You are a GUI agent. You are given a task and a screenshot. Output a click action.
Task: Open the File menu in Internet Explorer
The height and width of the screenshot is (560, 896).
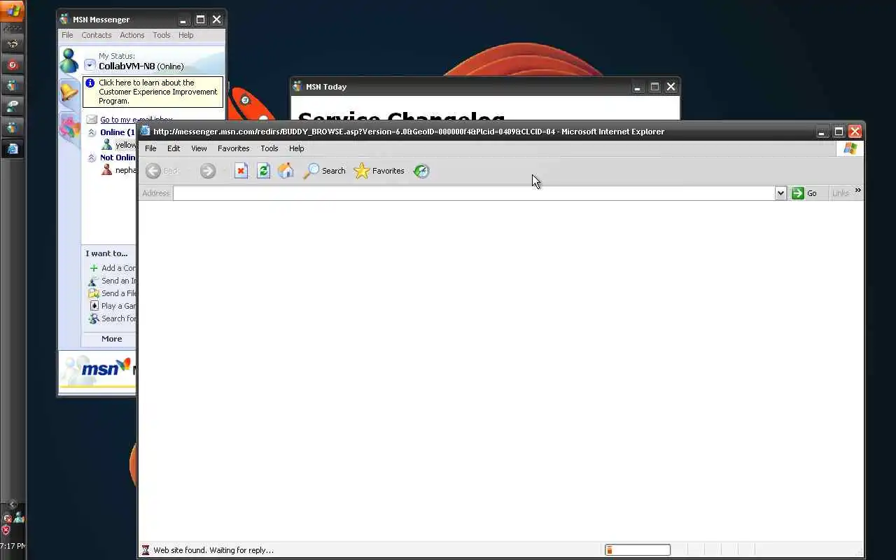point(150,148)
